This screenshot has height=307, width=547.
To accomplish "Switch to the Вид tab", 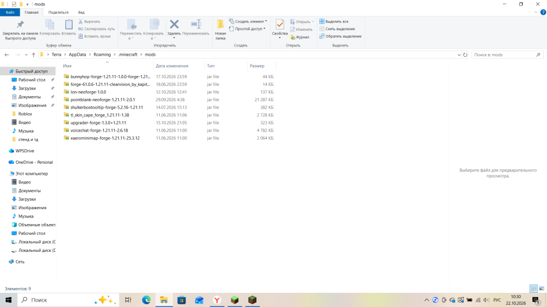I will [82, 12].
